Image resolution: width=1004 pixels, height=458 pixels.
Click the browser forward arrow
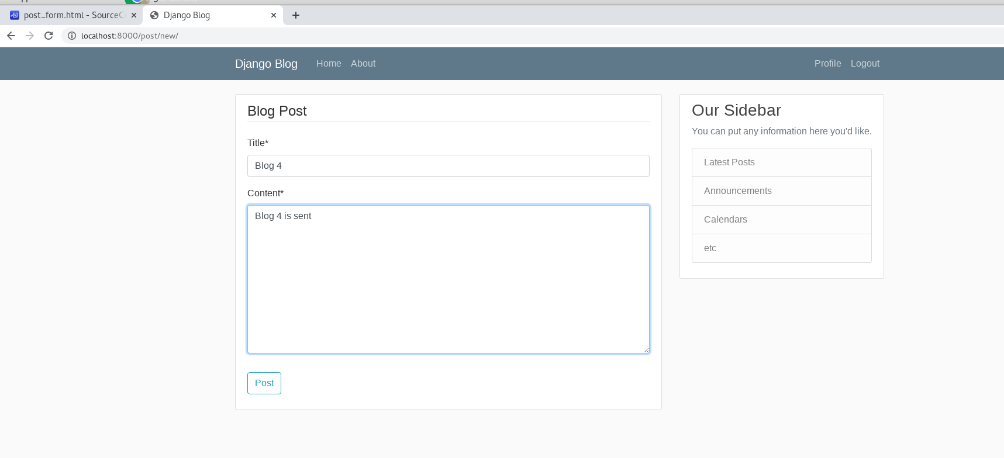pos(30,36)
